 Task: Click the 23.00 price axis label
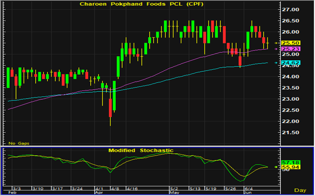(290, 99)
